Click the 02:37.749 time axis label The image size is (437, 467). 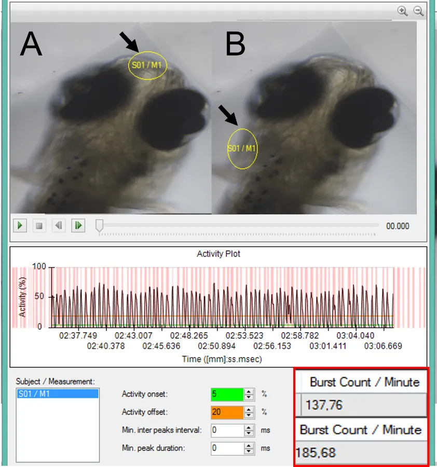coord(78,336)
